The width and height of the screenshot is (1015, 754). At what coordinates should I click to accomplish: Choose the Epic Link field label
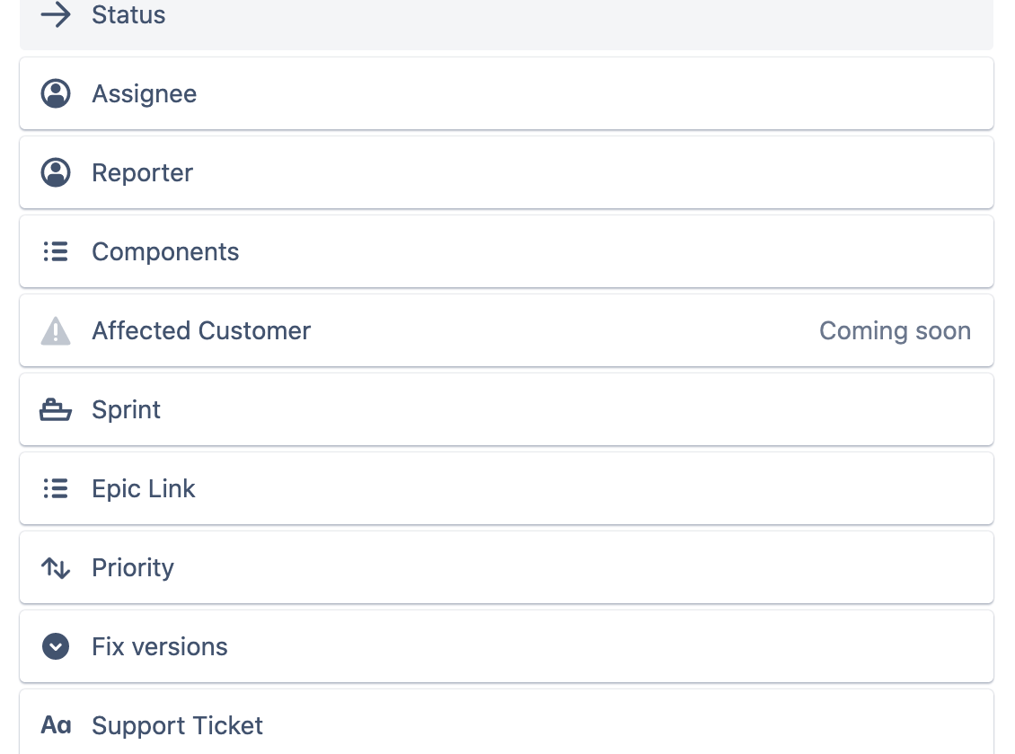(x=144, y=489)
